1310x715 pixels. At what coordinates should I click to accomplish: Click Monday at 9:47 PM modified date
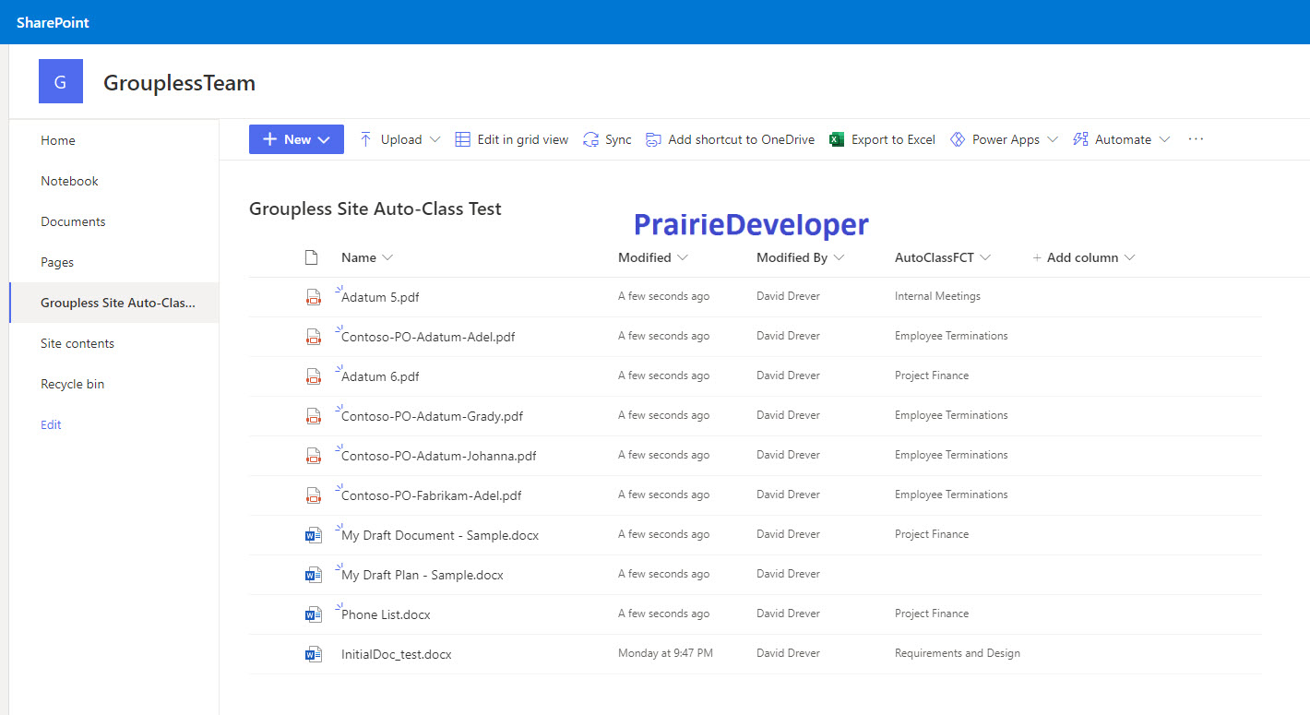(665, 653)
